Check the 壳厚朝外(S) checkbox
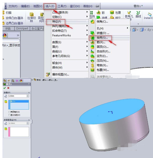The width and height of the screenshot is (153, 158). tap(9, 112)
